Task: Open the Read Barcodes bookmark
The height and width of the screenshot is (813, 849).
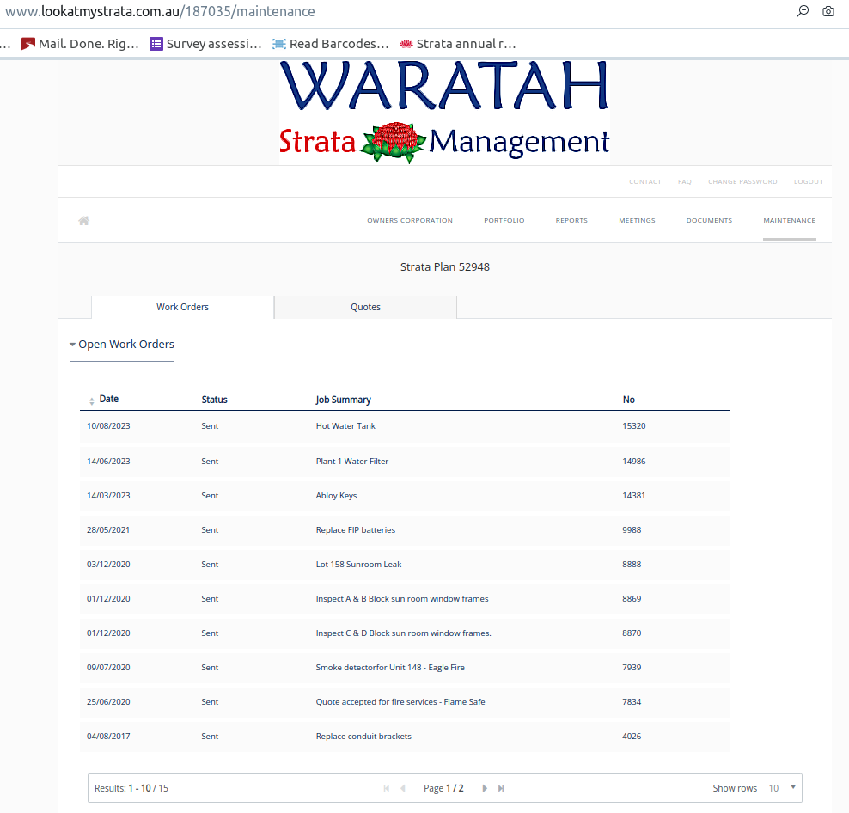Action: pyautogui.click(x=331, y=44)
